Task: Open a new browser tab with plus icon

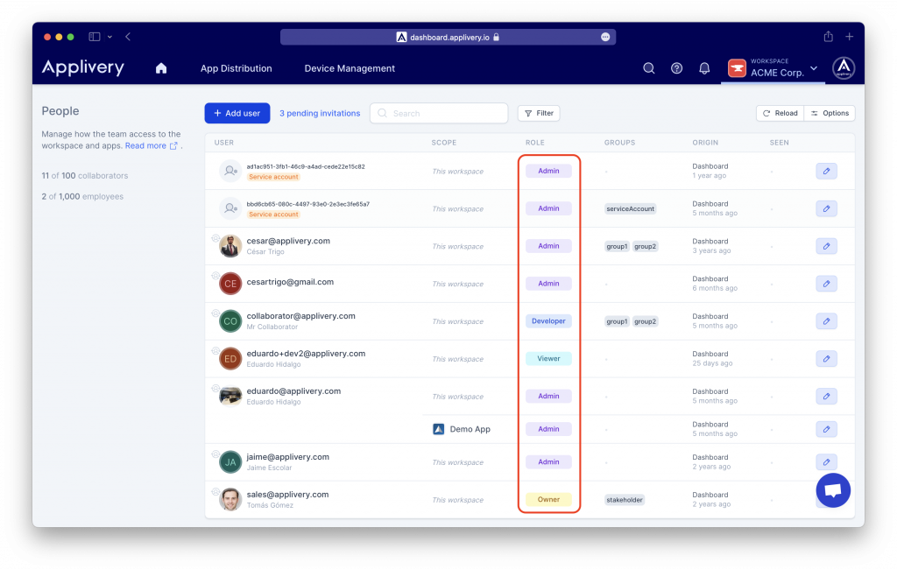Action: (850, 37)
